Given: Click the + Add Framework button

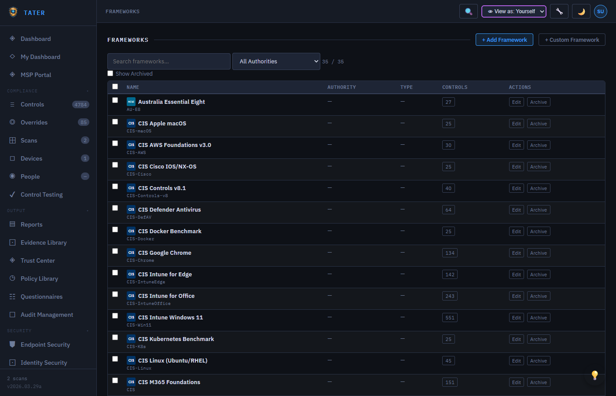Looking at the screenshot, I should pos(504,40).
